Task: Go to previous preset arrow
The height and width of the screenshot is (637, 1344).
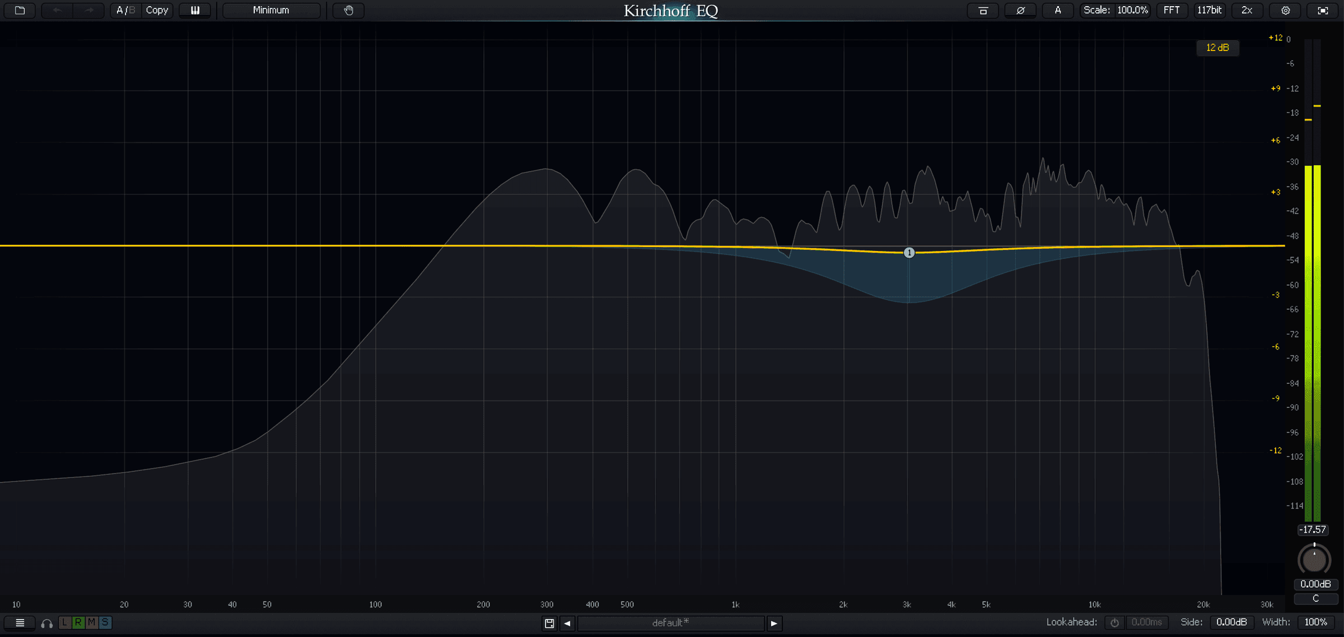Action: [567, 623]
